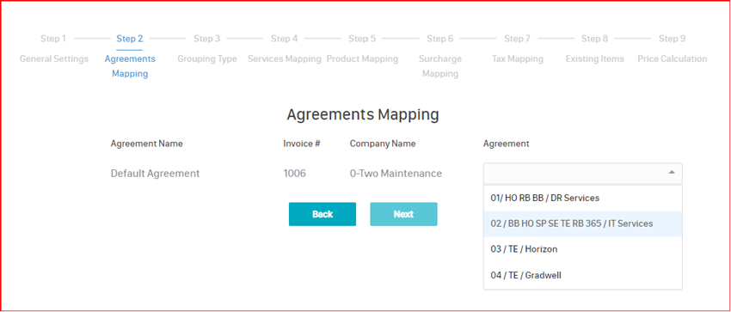Image resolution: width=731 pixels, height=312 pixels.
Task: Click the Back button
Action: [322, 214]
